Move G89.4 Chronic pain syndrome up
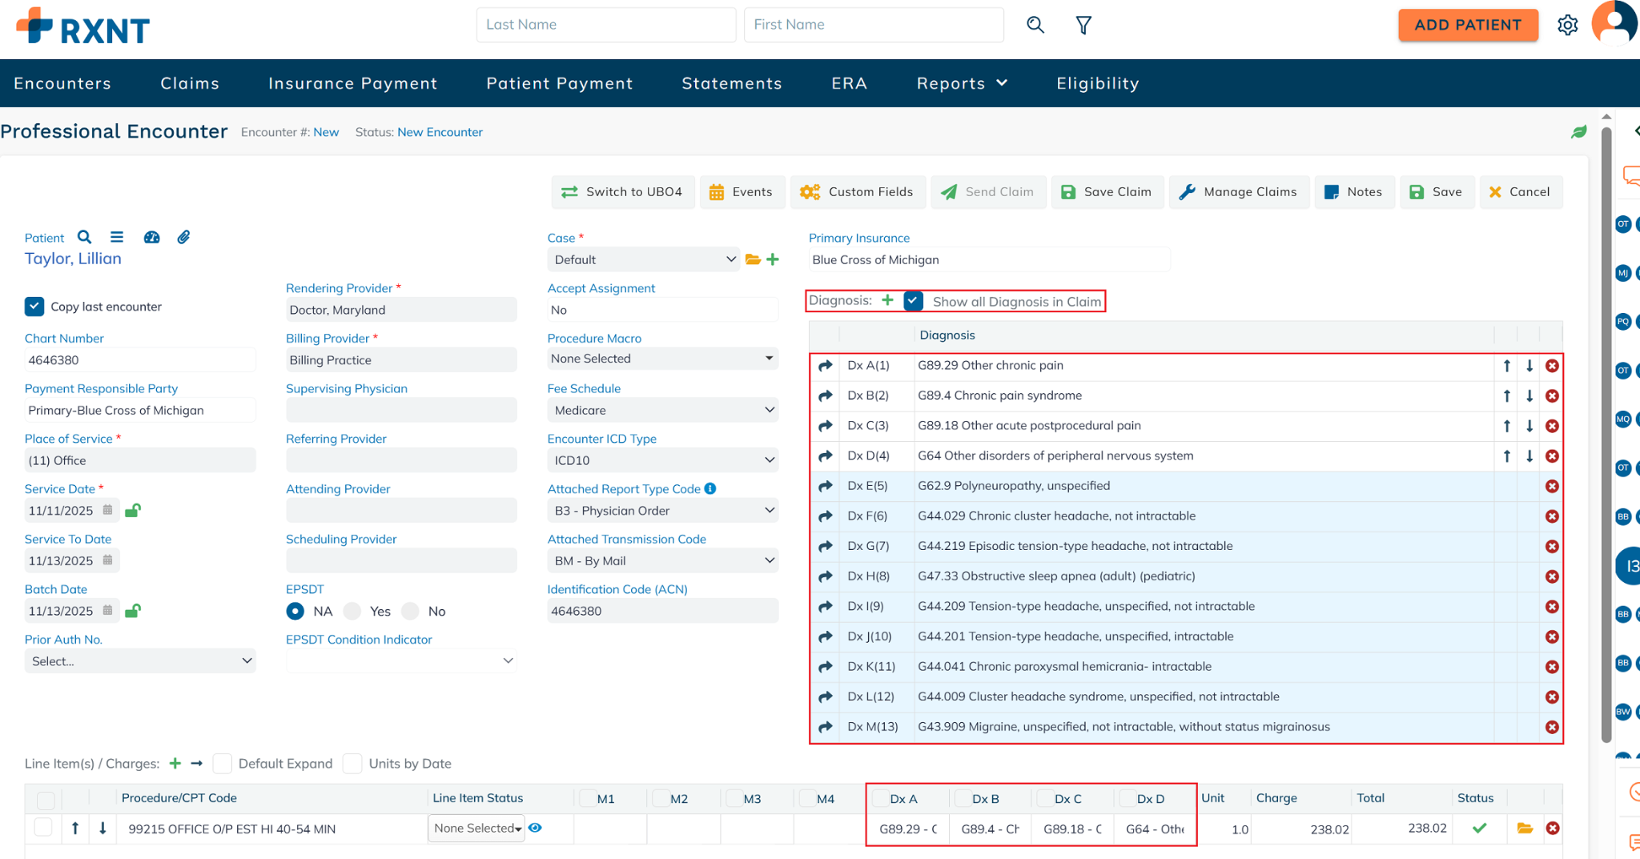 [x=1506, y=395]
